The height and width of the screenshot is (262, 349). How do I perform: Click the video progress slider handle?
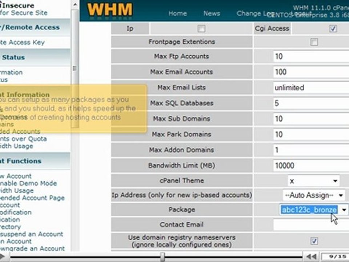click(x=163, y=257)
